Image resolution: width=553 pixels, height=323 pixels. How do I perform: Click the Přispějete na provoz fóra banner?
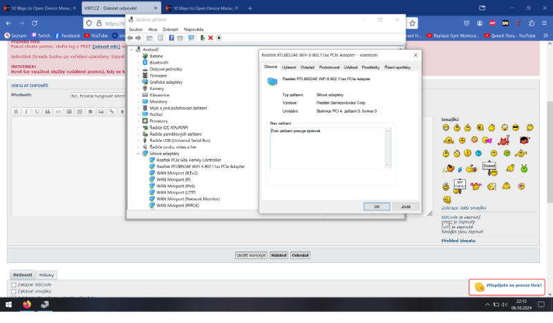[507, 286]
